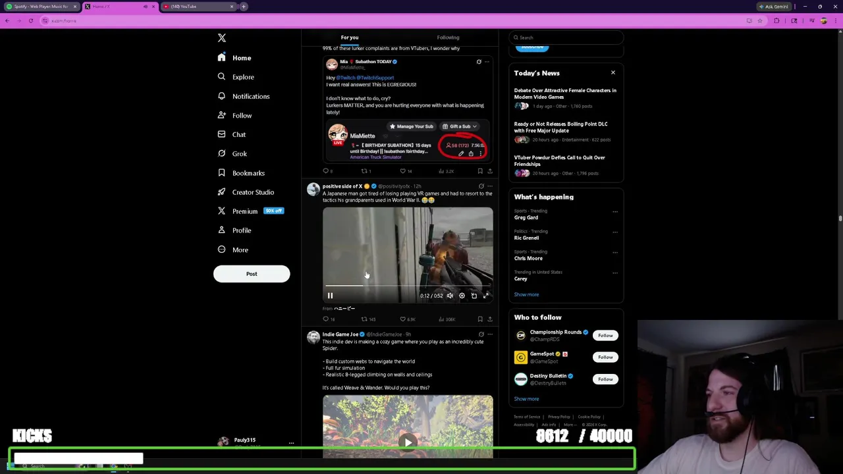Switch to the Following tab
The image size is (843, 474).
448,38
